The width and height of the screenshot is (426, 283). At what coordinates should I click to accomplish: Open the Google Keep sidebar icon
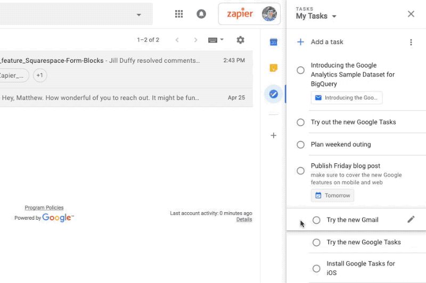coord(274,68)
